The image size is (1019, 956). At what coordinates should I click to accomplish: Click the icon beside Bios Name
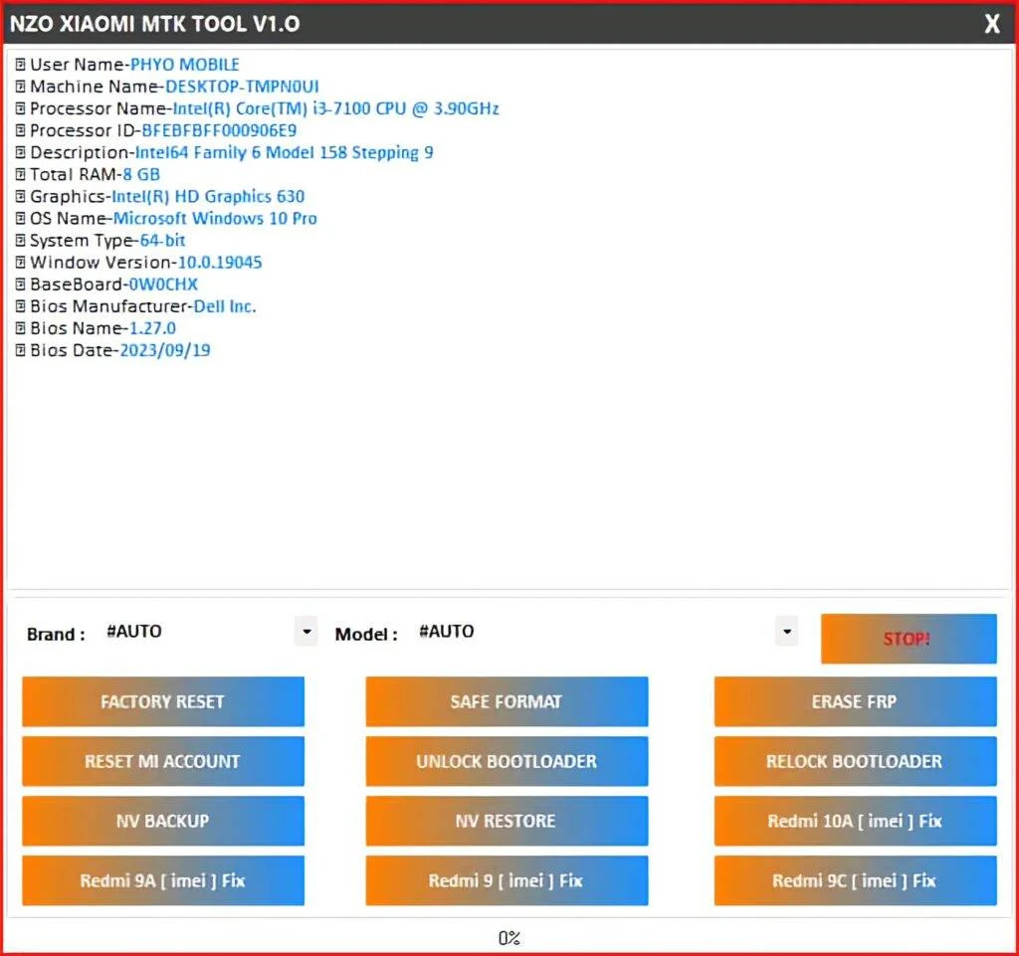(20, 328)
